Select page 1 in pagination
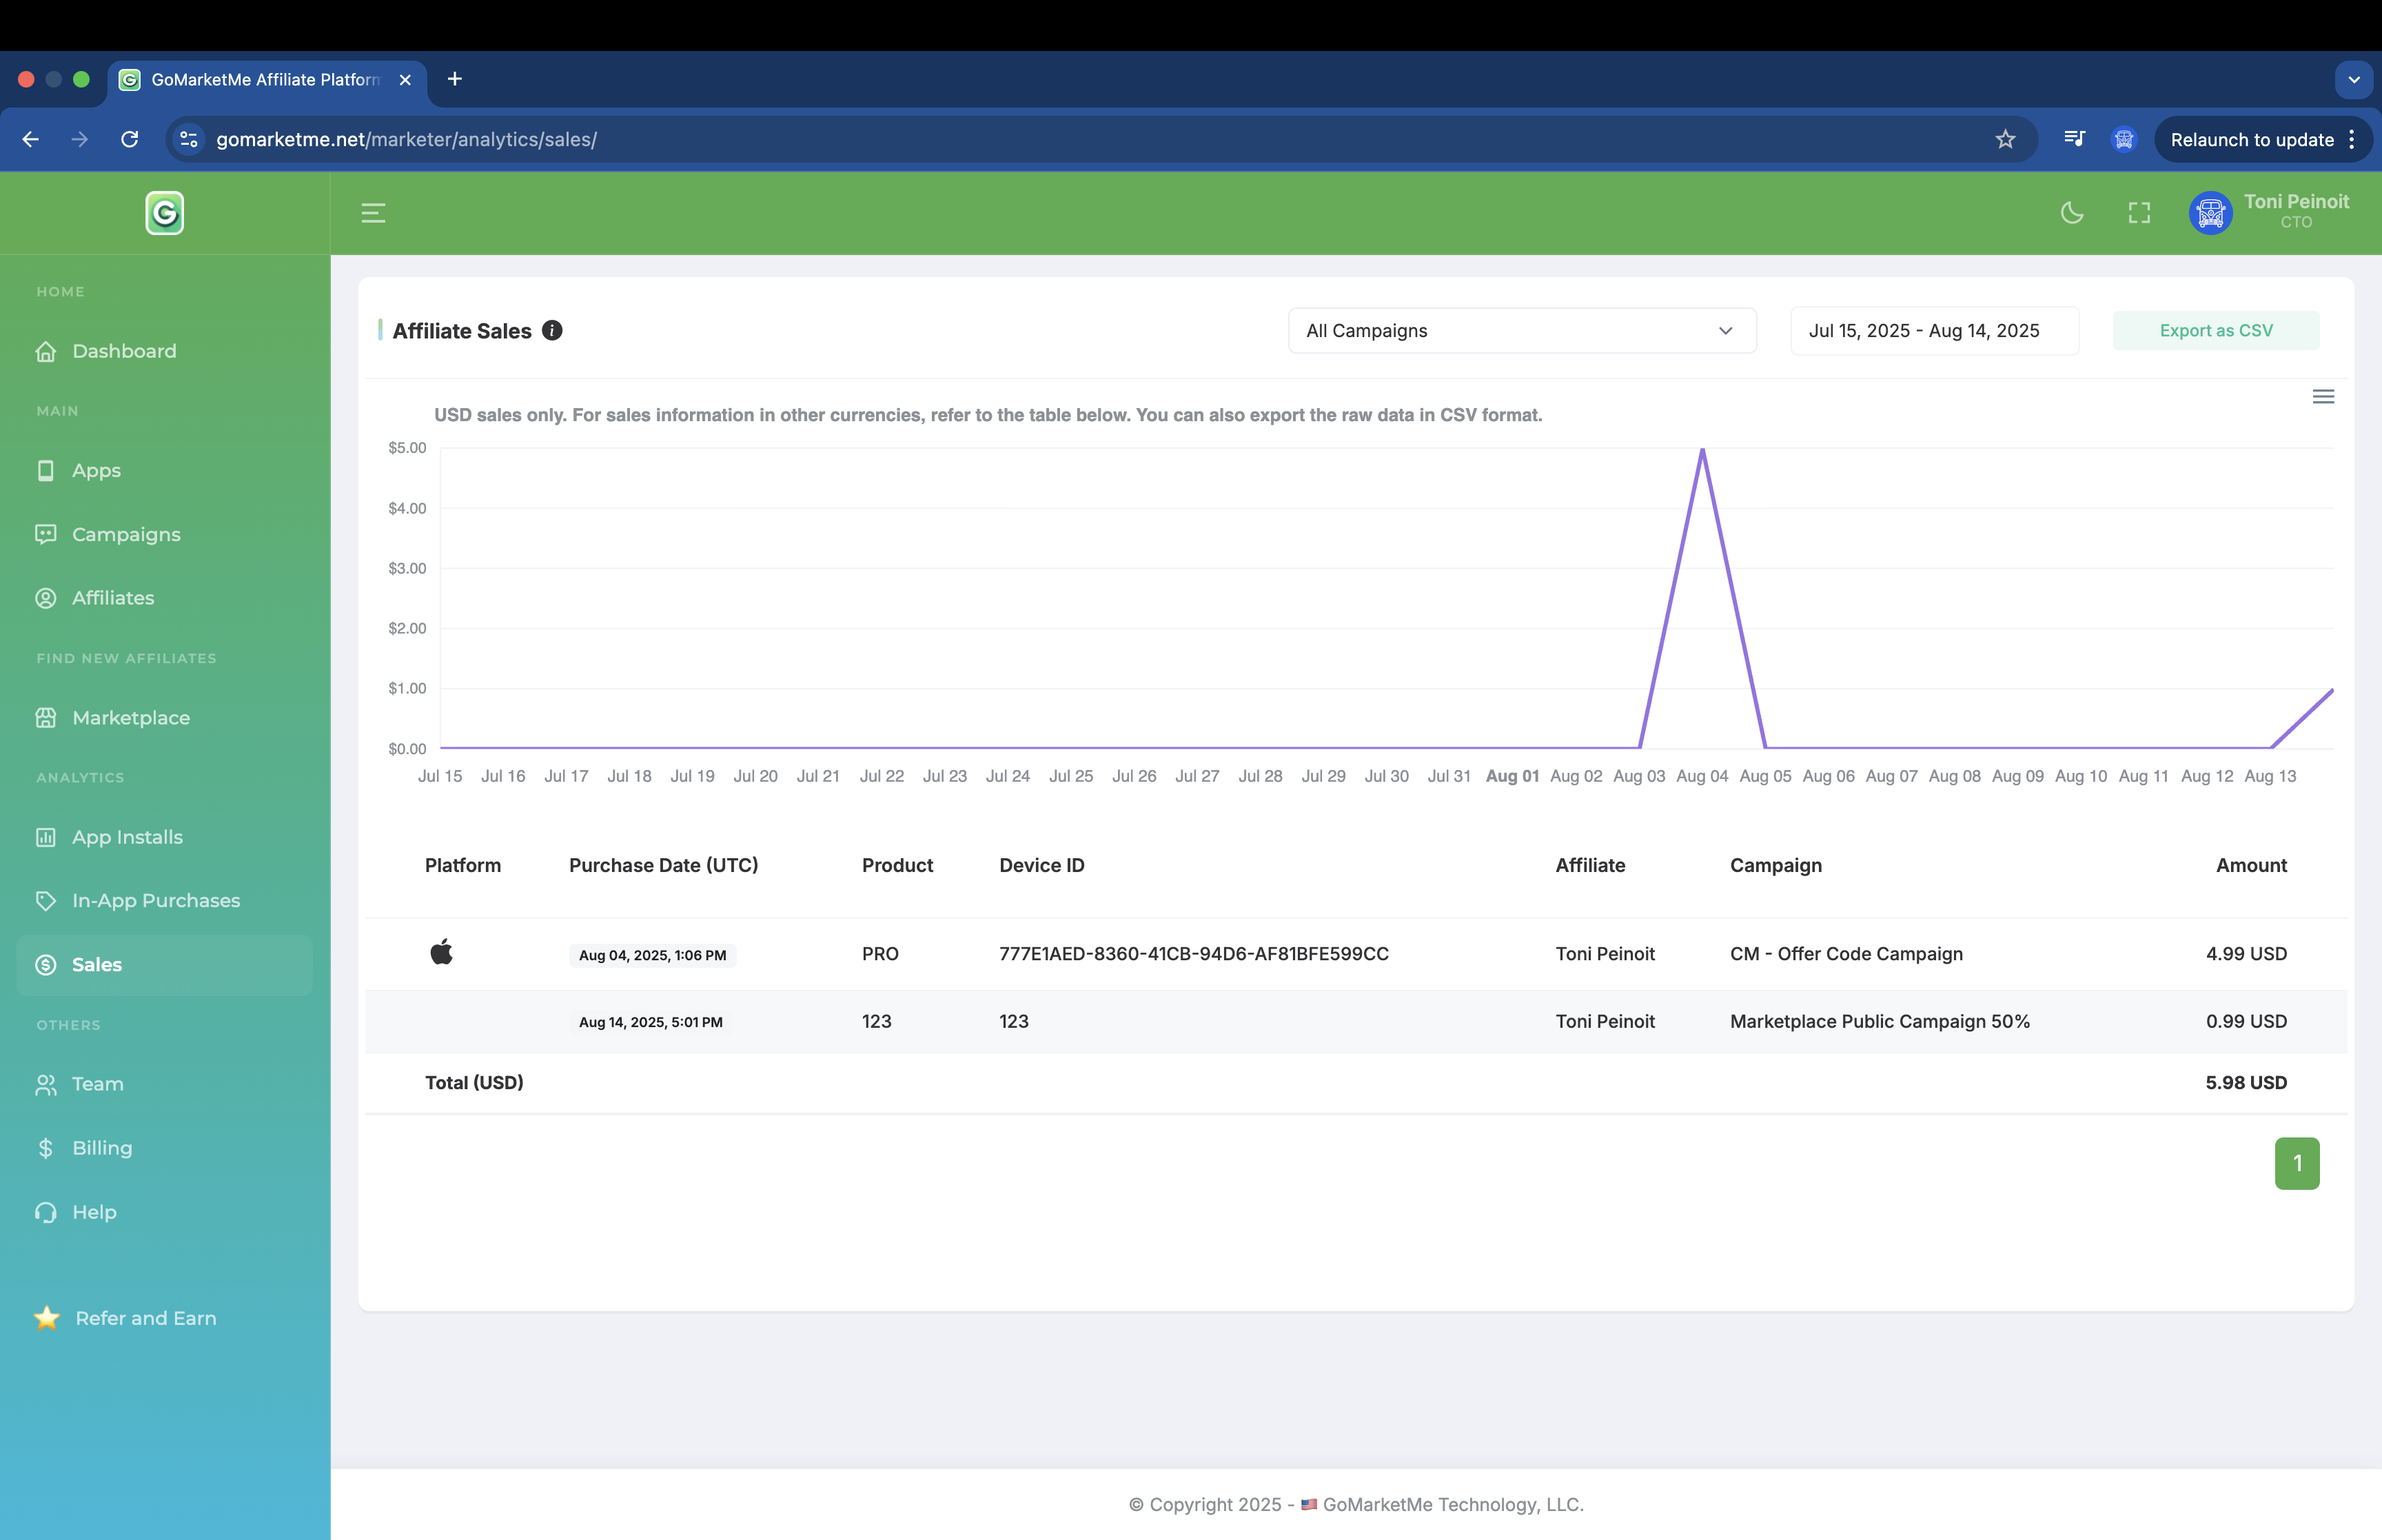Image resolution: width=2382 pixels, height=1540 pixels. tap(2297, 1163)
